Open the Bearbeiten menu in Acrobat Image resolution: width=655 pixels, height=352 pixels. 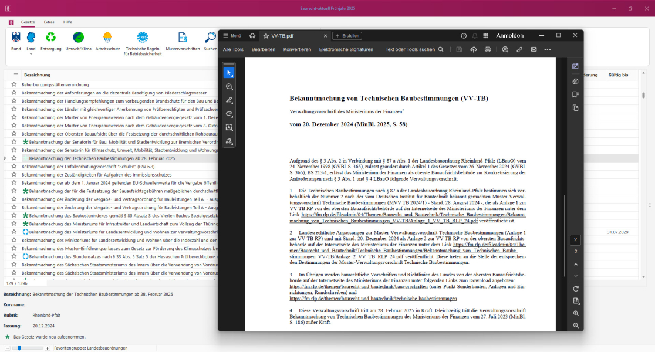(263, 49)
